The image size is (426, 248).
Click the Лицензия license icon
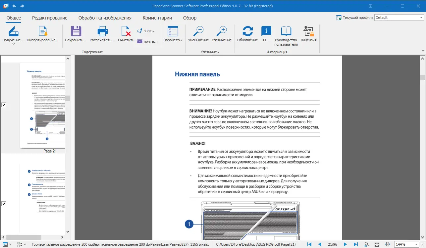pos(308,31)
